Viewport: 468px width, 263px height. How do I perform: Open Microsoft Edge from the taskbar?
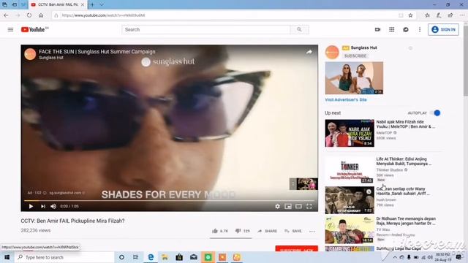click(x=151, y=257)
